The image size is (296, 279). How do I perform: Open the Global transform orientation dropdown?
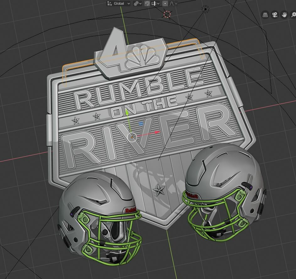tap(118, 3)
